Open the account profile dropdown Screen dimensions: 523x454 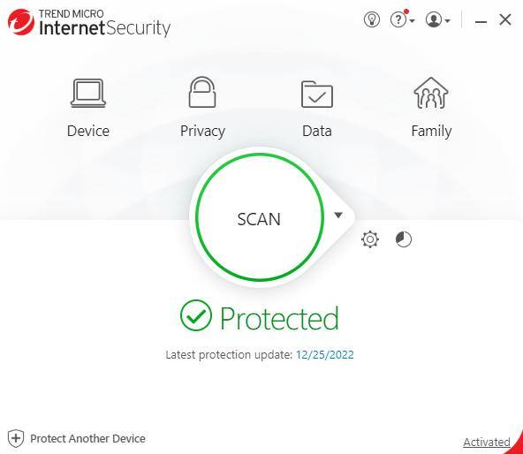tap(438, 19)
